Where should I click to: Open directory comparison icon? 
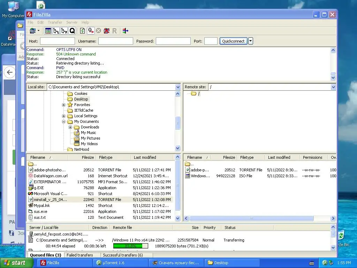pyautogui.click(x=125, y=31)
